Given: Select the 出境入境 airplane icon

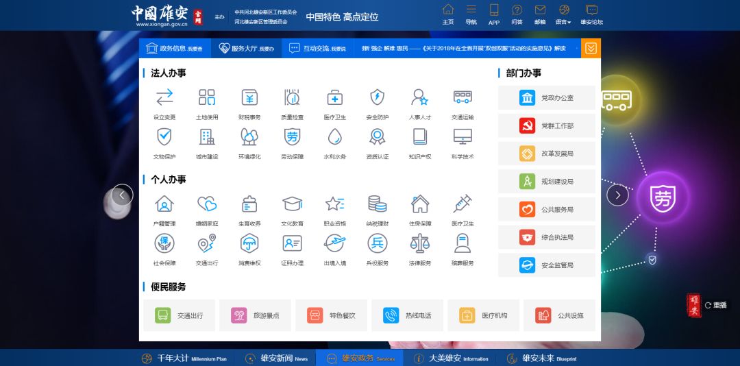Looking at the screenshot, I should point(334,243).
